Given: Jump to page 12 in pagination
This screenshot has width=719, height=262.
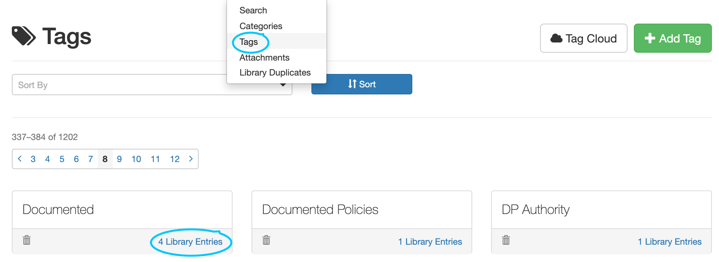Looking at the screenshot, I should [x=174, y=159].
